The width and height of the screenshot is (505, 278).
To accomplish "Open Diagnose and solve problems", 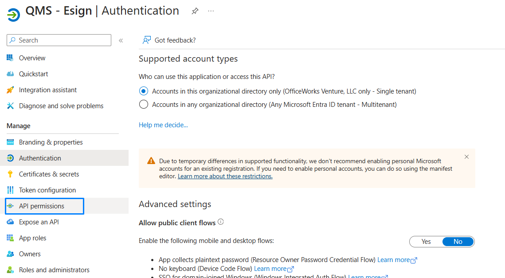I will click(x=61, y=106).
